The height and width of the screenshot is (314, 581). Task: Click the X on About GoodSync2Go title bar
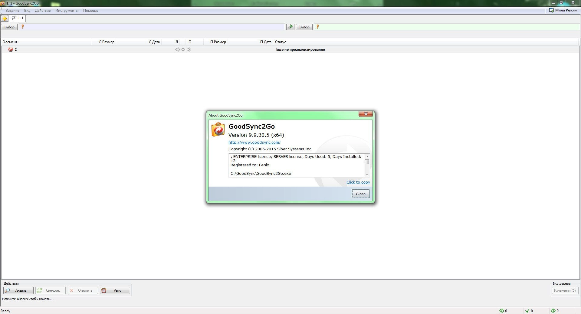366,114
